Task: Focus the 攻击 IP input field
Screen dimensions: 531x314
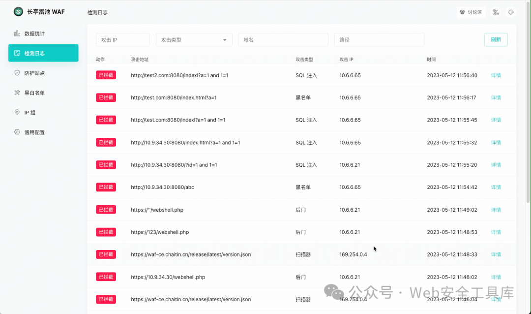Action: click(123, 40)
